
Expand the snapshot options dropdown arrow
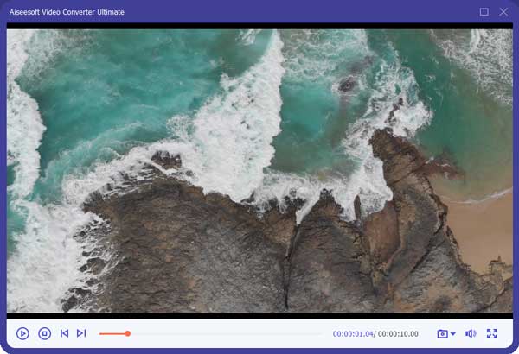453,334
